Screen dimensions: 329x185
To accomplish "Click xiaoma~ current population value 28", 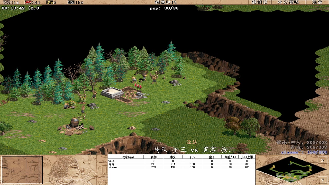I will coord(230,167).
